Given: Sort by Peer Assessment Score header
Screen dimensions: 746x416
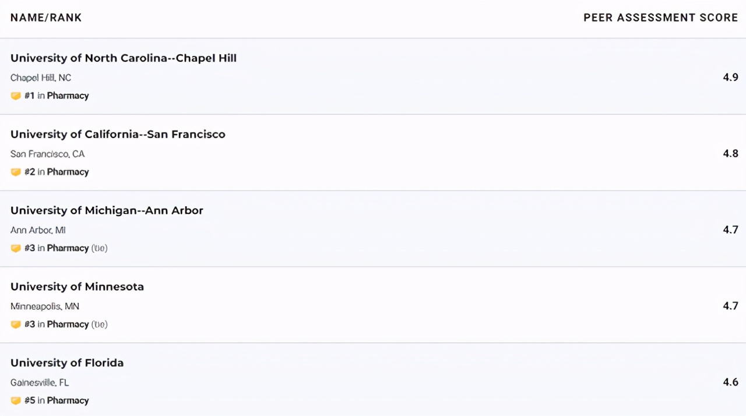Looking at the screenshot, I should pos(660,17).
